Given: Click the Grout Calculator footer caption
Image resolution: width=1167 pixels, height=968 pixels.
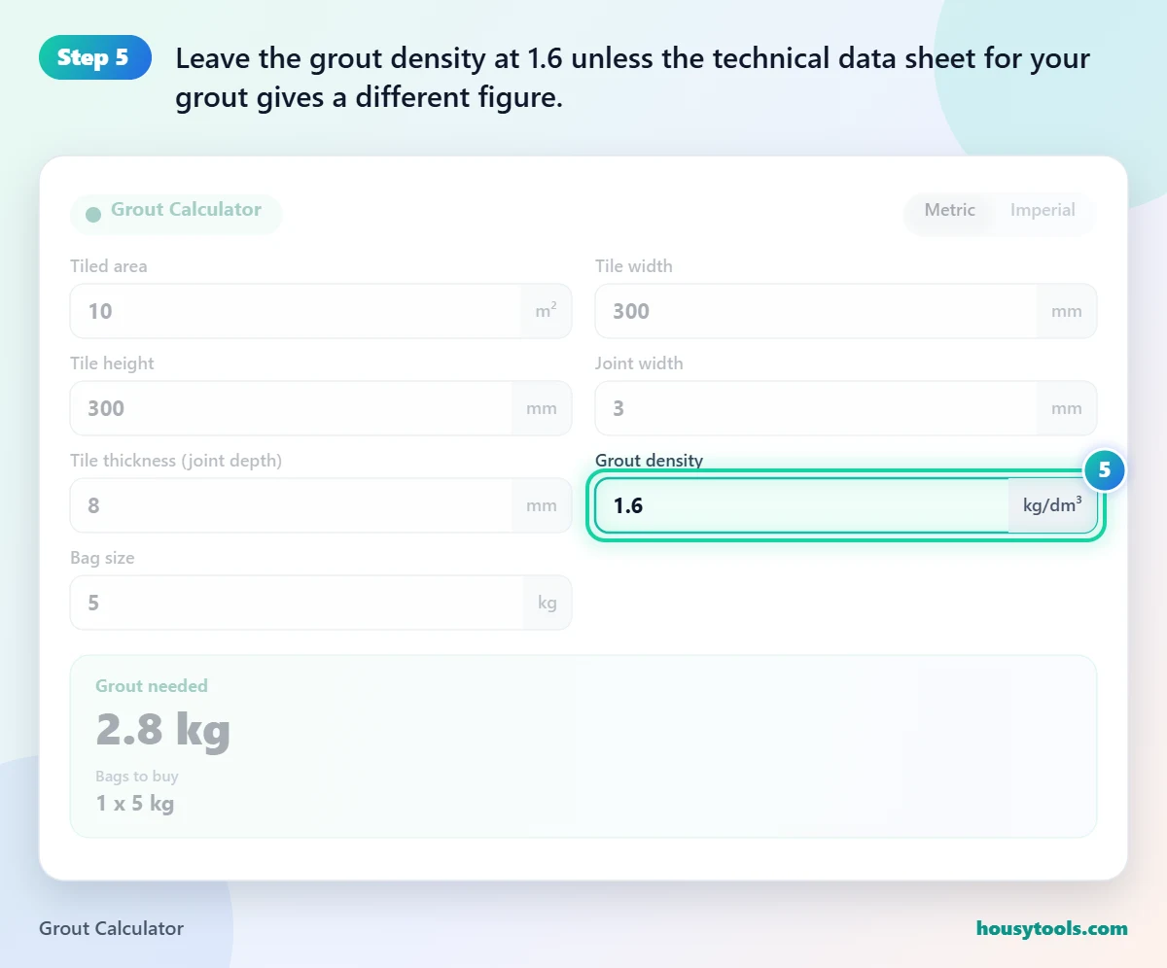Looking at the screenshot, I should (112, 928).
